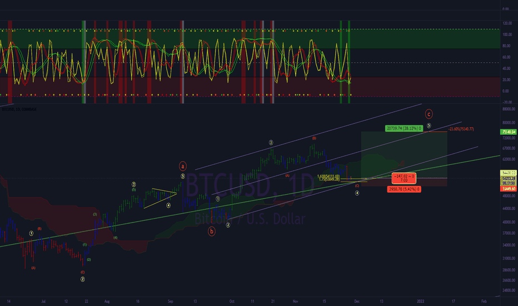Image resolution: width=518 pixels, height=306 pixels.
Task: Click circled 2 label beneath July low
Action: point(83,279)
